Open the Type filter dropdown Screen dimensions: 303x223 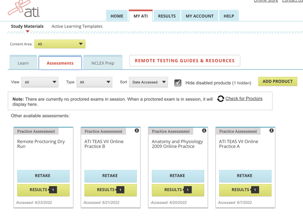tap(94, 82)
